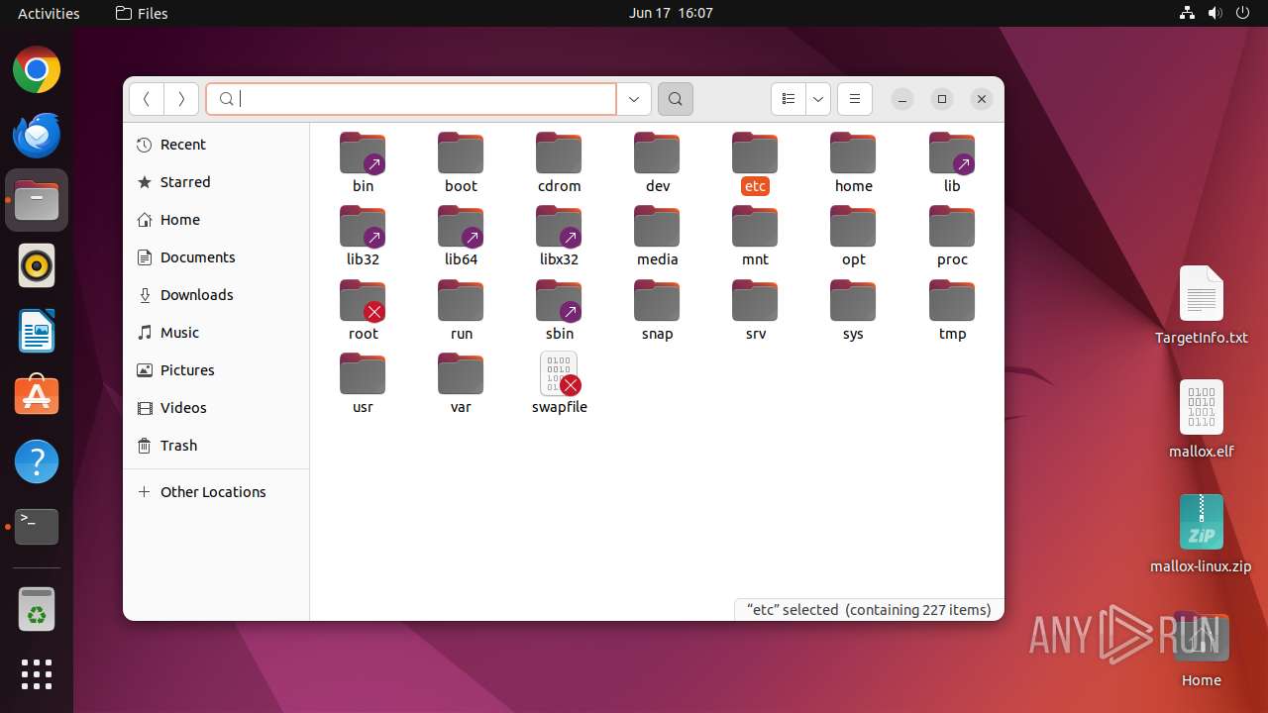Viewport: 1268px width, 713px height.
Task: Go forward to next folder
Action: [180, 99]
